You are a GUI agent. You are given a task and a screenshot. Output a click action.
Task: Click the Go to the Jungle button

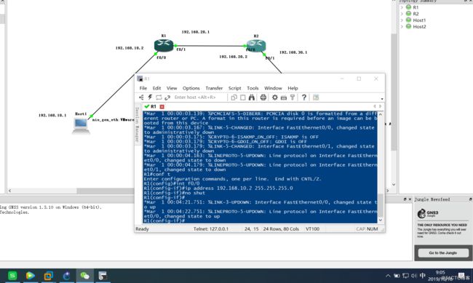tap(442, 253)
